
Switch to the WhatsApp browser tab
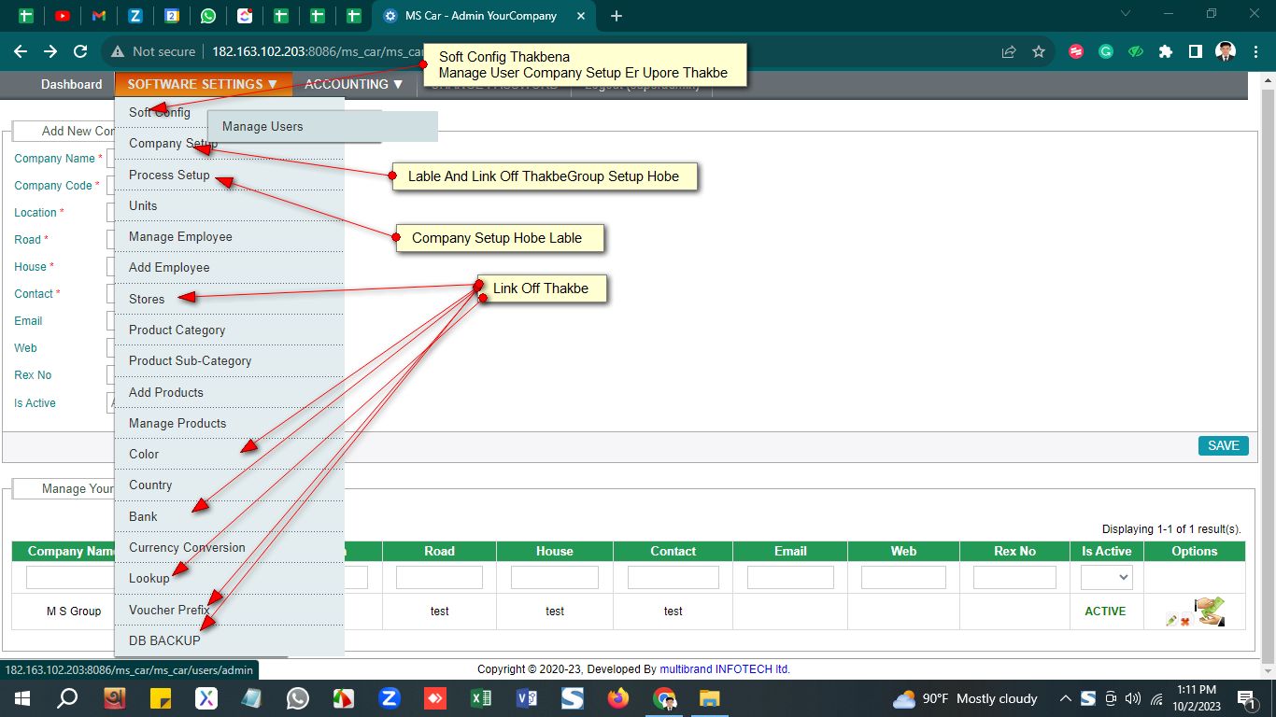(x=207, y=16)
